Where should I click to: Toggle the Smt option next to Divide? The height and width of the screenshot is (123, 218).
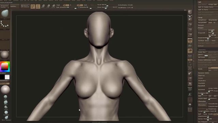click(213, 68)
